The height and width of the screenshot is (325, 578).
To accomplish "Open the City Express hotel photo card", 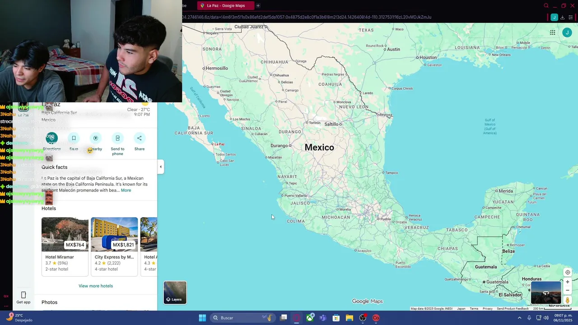I will pos(114,234).
